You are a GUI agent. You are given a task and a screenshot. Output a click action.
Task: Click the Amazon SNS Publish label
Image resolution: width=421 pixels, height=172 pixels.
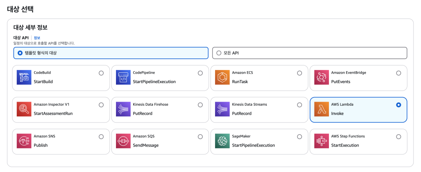pos(41,145)
